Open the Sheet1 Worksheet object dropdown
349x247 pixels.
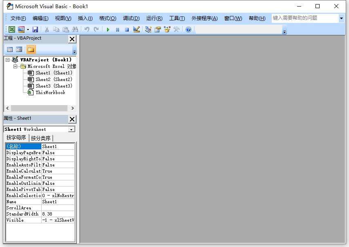coord(71,129)
